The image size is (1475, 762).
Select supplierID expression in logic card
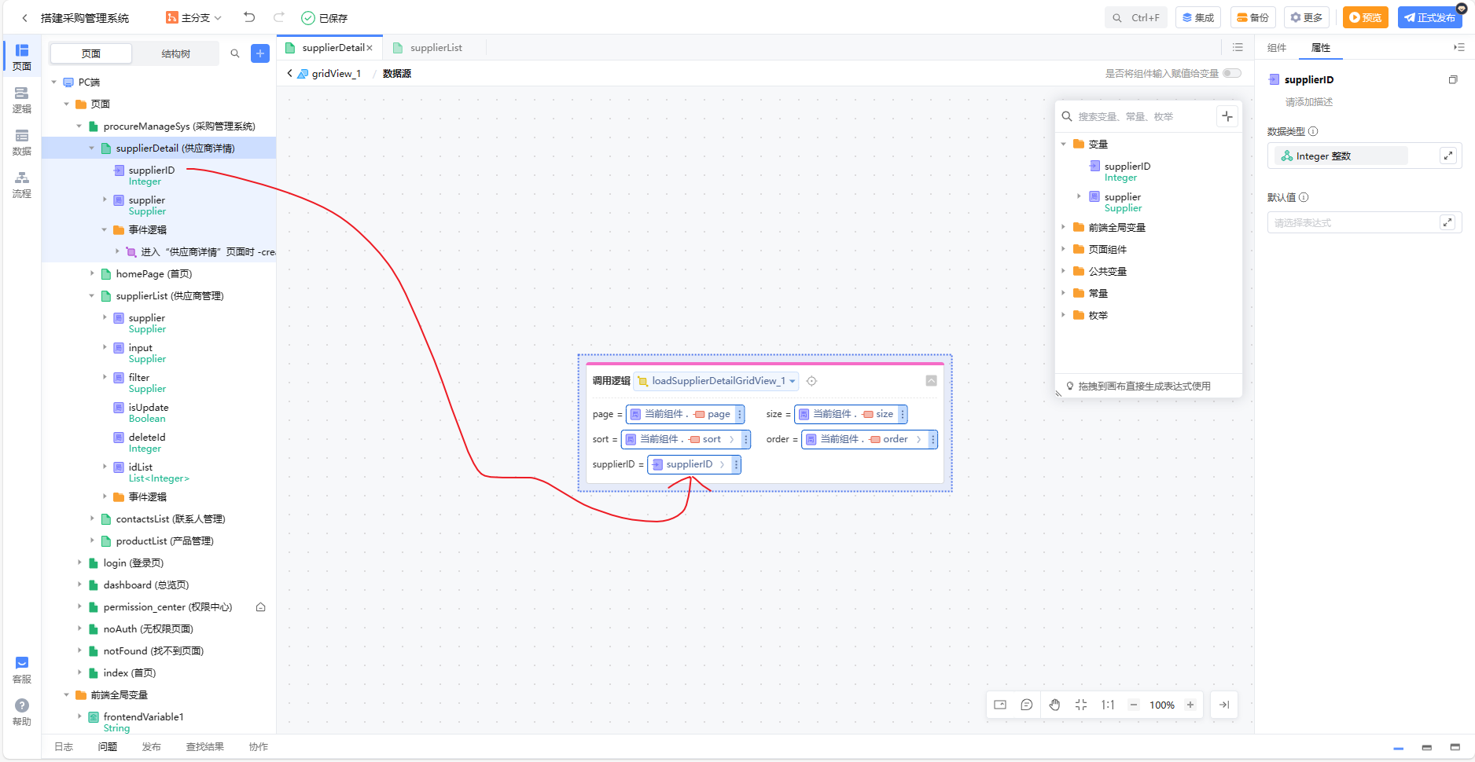click(690, 464)
